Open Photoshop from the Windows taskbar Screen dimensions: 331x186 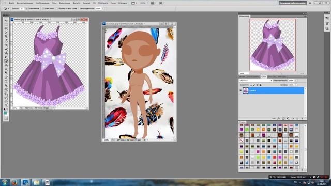tap(25, 182)
